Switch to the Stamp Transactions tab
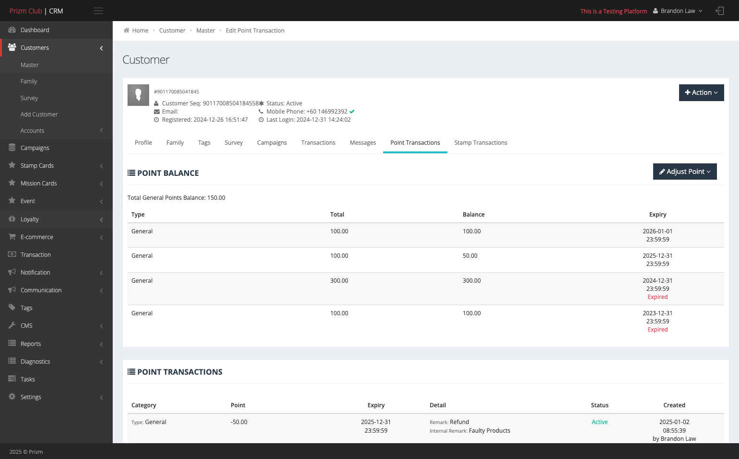Image resolution: width=739 pixels, height=459 pixels. (x=481, y=143)
